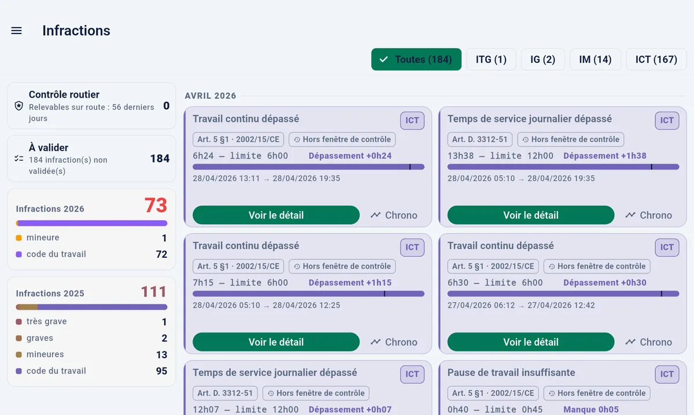Screen dimensions: 694x415
Task: Click the ICT badge on Pause de travail insuffisante
Action: click(667, 374)
